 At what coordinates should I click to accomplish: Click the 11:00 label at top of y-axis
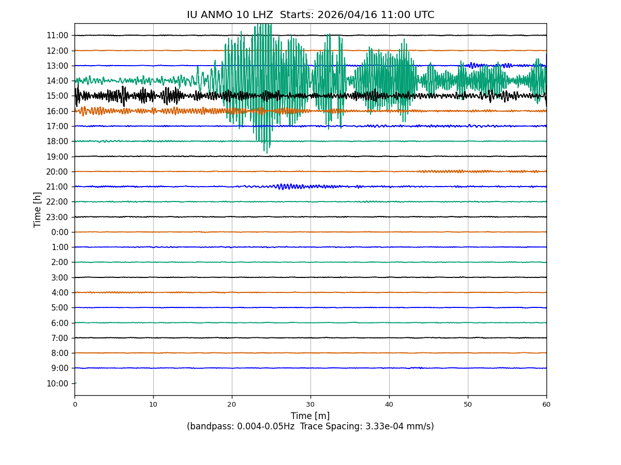click(57, 36)
